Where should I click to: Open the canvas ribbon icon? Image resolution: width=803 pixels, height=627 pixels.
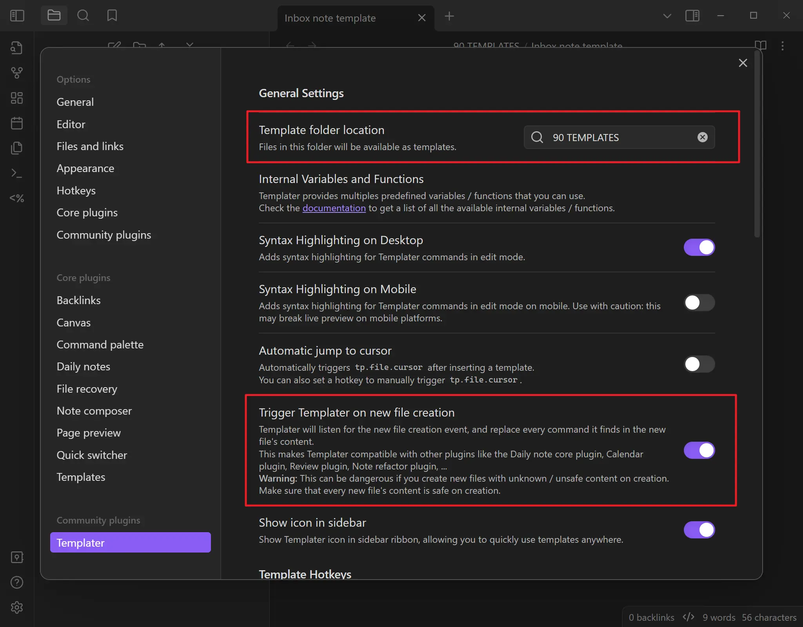(x=16, y=98)
